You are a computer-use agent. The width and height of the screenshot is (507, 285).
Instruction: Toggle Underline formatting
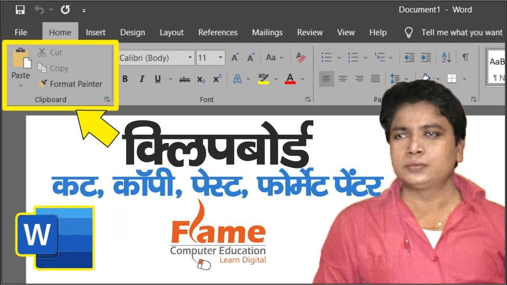(158, 79)
